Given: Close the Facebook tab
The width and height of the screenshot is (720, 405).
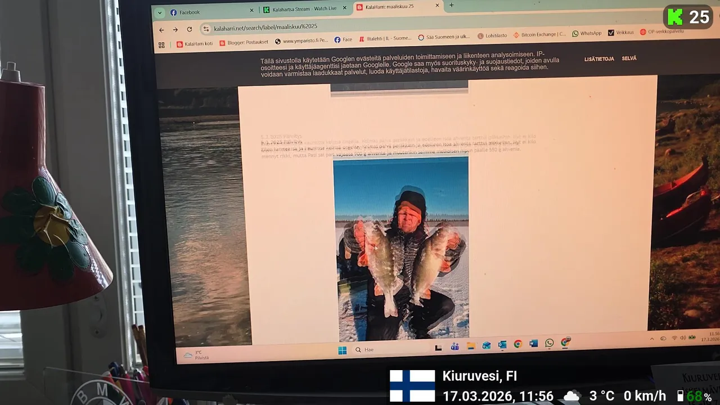Looking at the screenshot, I should pos(251,10).
